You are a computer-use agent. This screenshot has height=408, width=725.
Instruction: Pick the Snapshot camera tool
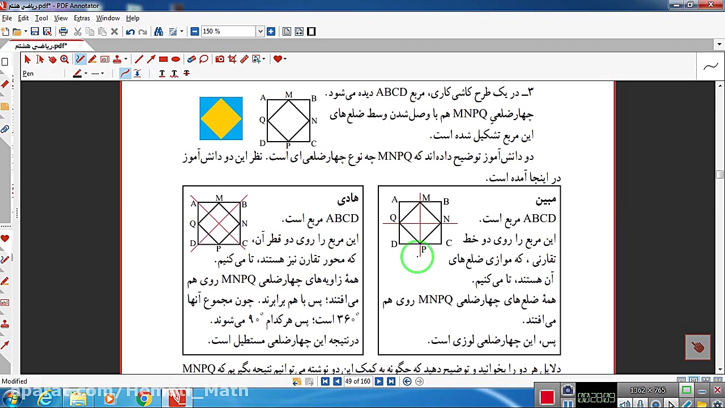(x=220, y=59)
